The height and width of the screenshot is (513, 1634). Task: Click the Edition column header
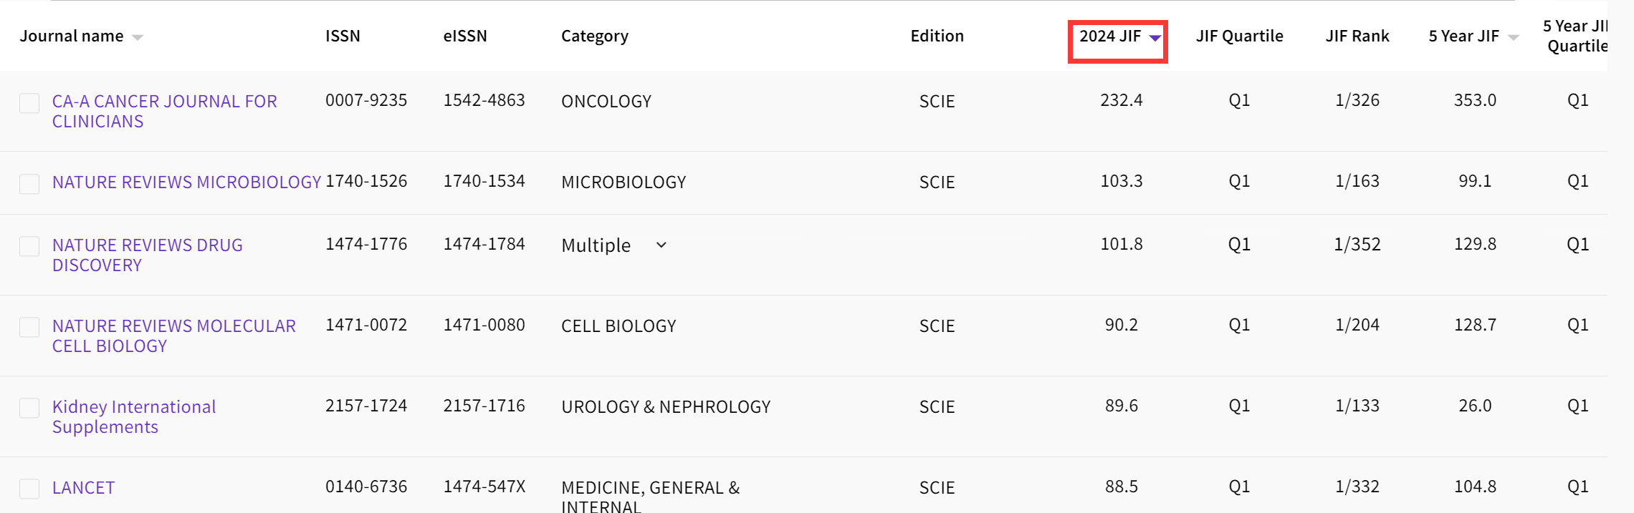(x=937, y=36)
